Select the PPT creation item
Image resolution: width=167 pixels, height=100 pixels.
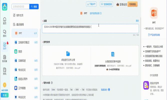pyautogui.click(x=25, y=33)
